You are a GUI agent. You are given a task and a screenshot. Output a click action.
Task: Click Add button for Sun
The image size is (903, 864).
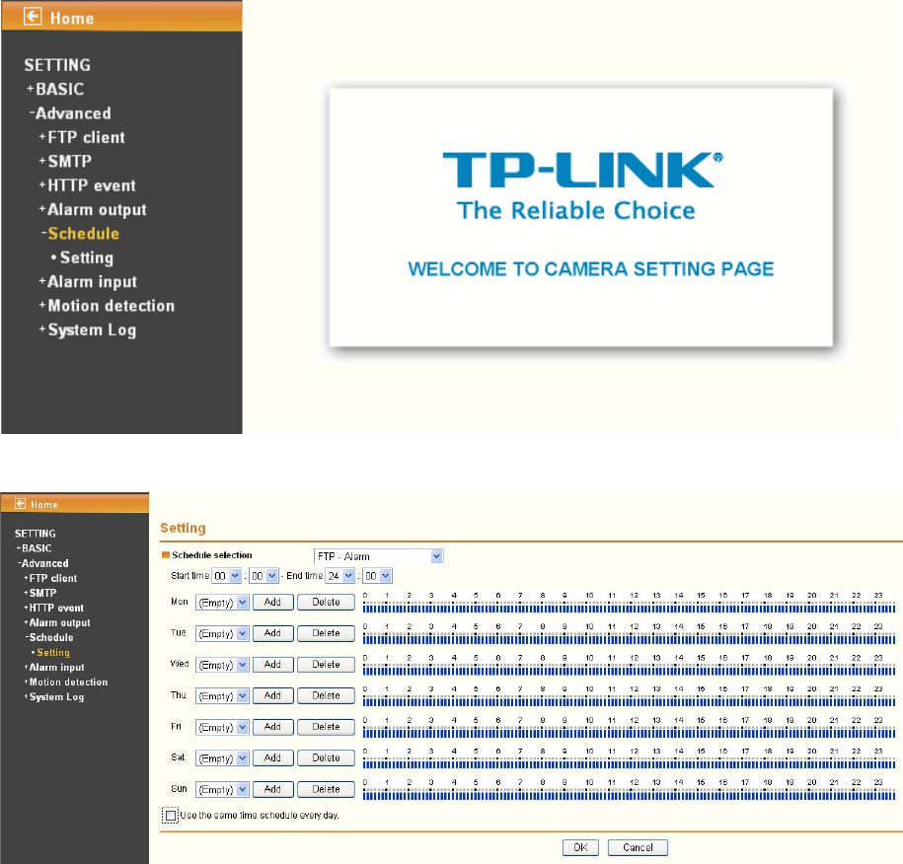[x=273, y=789]
